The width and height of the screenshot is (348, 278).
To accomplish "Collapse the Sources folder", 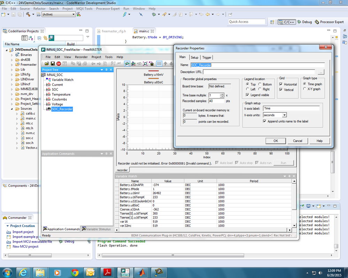I will [x=12, y=109].
